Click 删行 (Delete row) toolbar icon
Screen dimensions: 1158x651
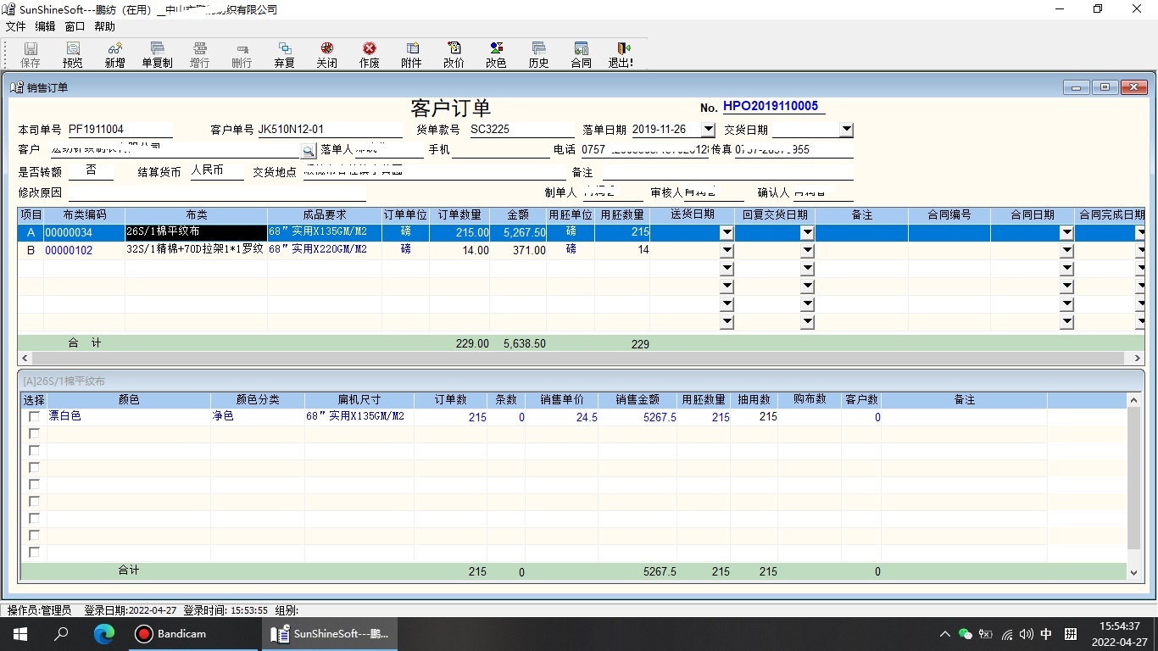(x=242, y=55)
